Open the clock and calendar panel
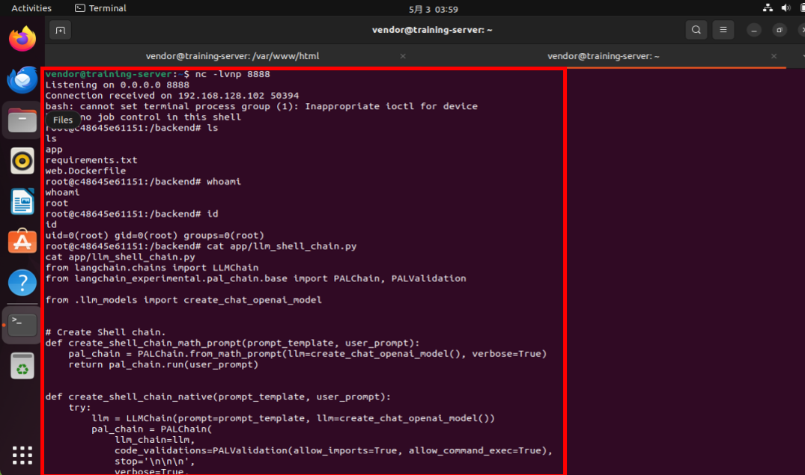This screenshot has height=475, width=805. coord(433,9)
